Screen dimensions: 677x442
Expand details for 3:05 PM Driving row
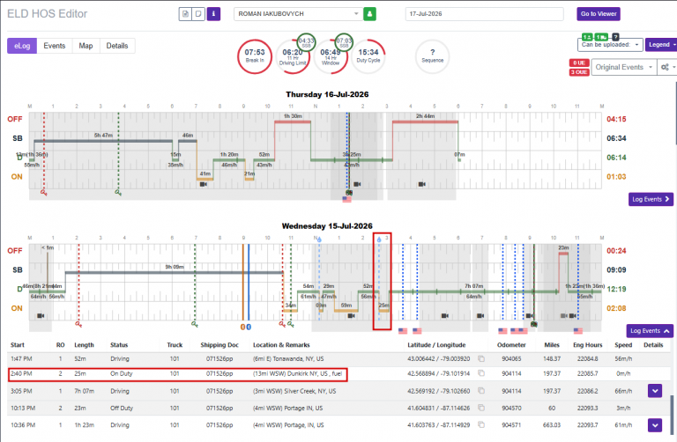655,391
